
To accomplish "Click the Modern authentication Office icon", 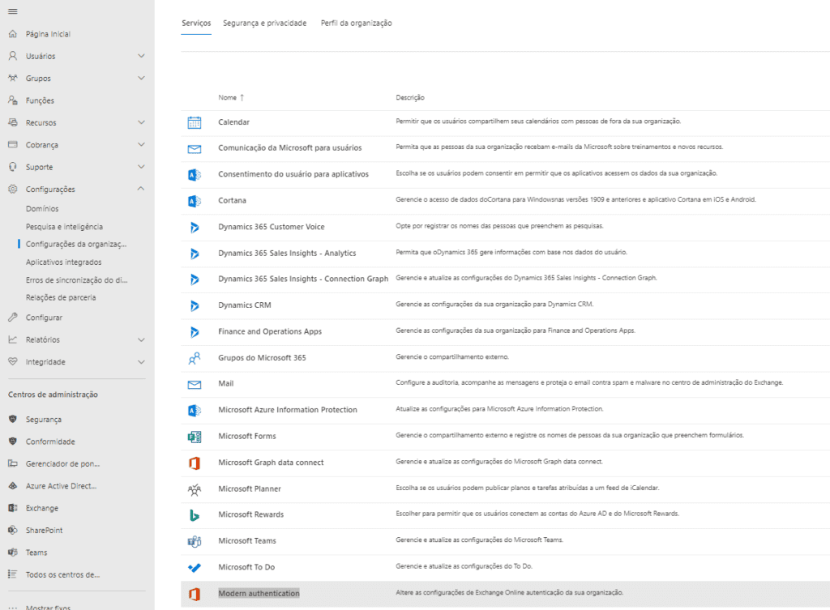I will 195,594.
